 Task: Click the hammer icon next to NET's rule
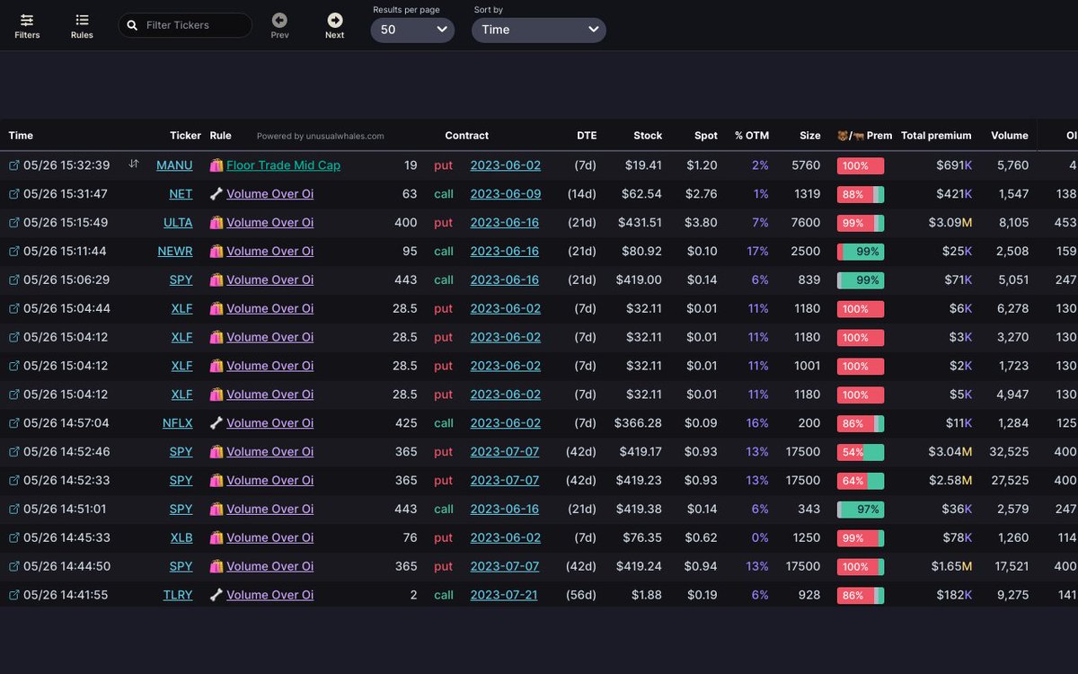[216, 194]
